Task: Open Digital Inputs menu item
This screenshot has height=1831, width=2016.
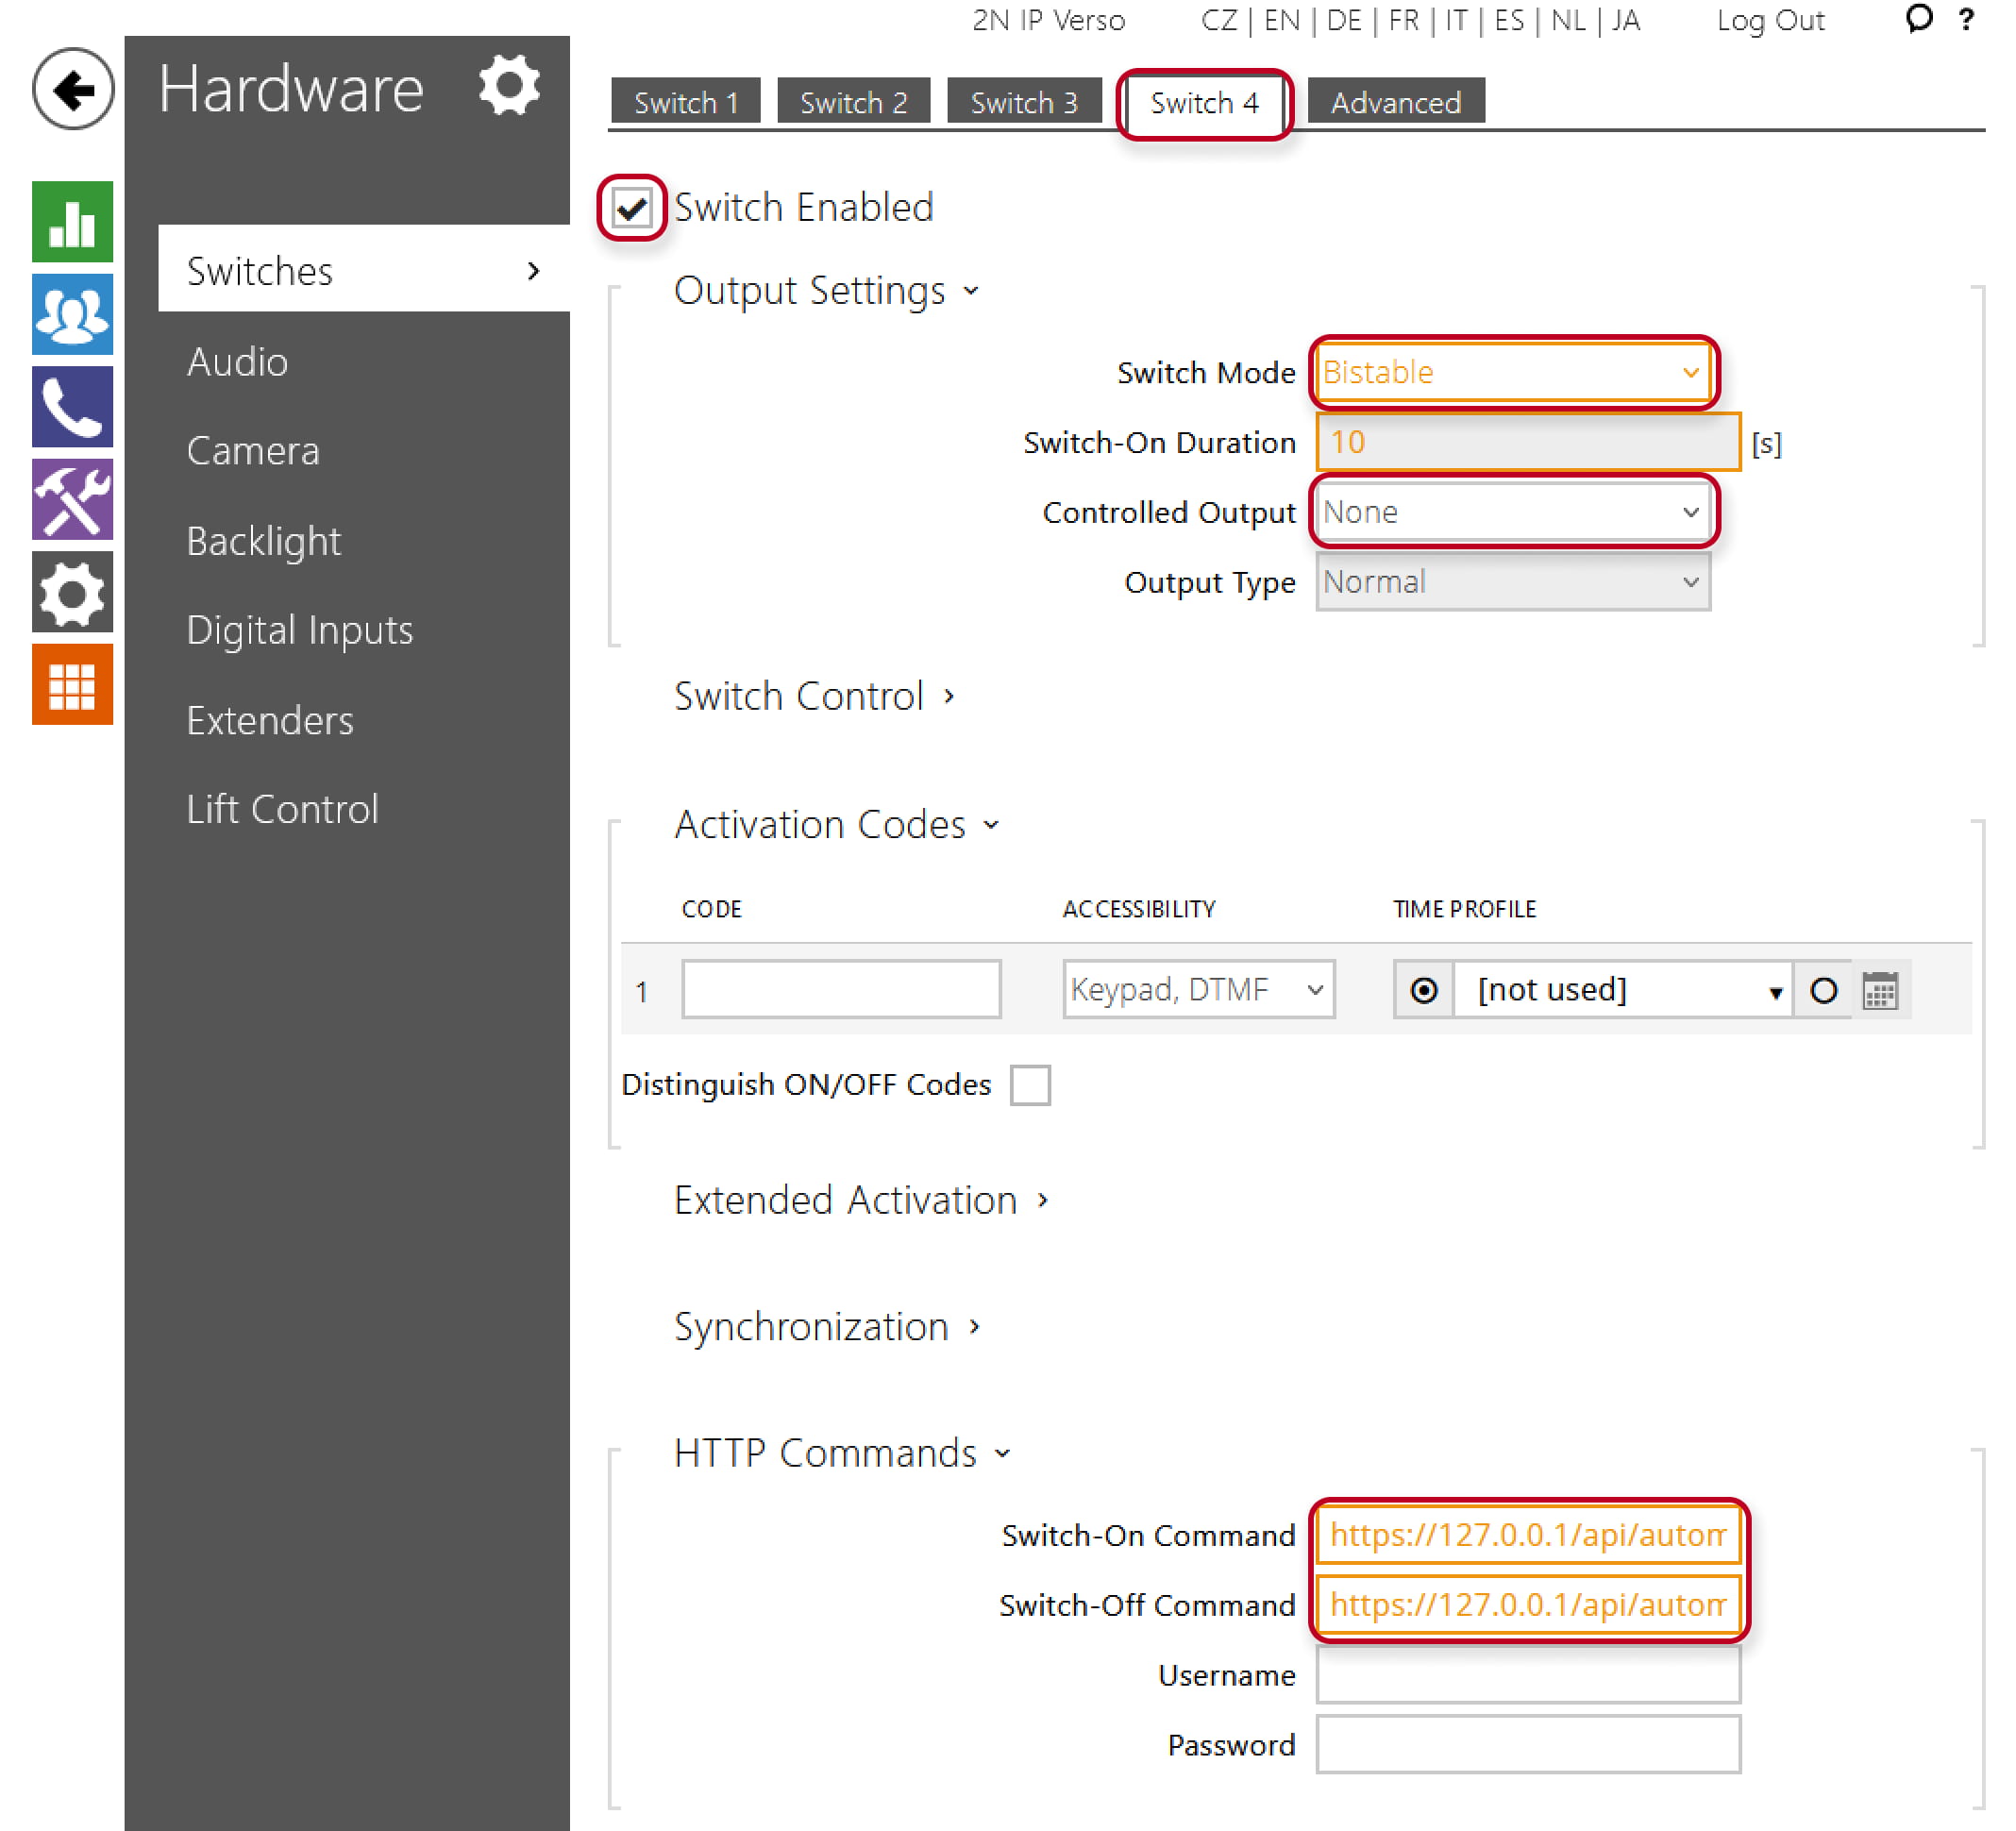Action: point(300,630)
